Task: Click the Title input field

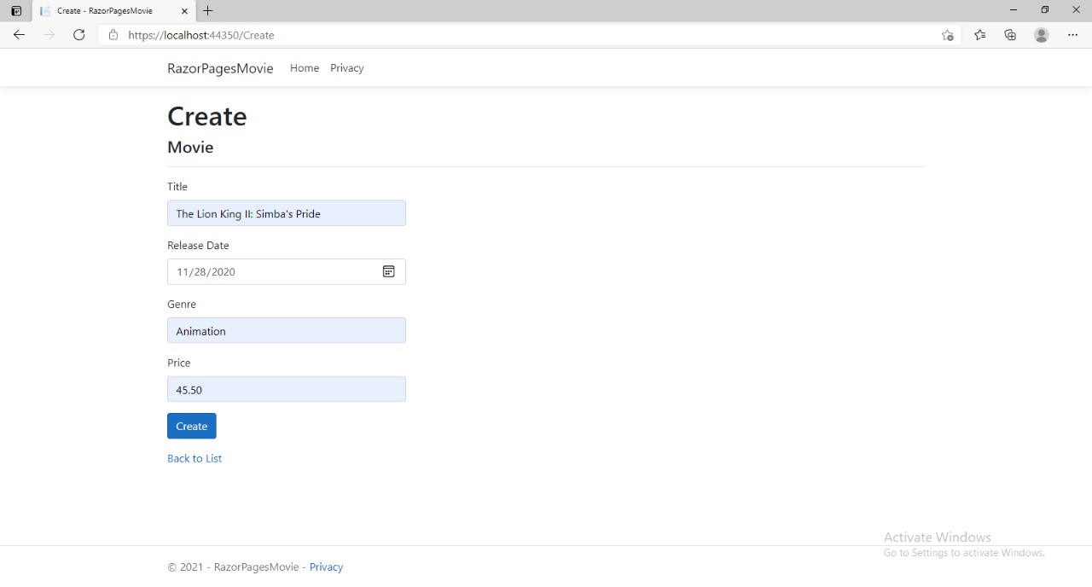Action: tap(287, 213)
